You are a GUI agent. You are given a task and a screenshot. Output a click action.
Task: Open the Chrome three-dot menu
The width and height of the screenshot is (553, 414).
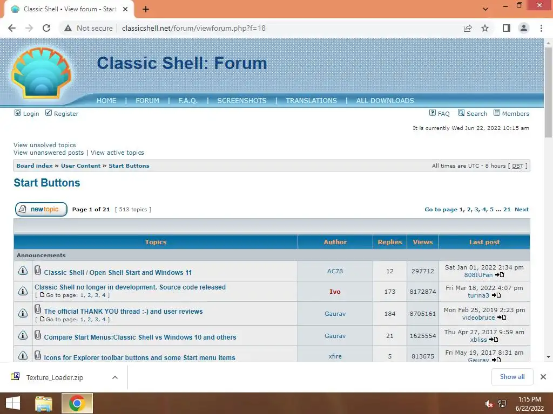point(541,28)
